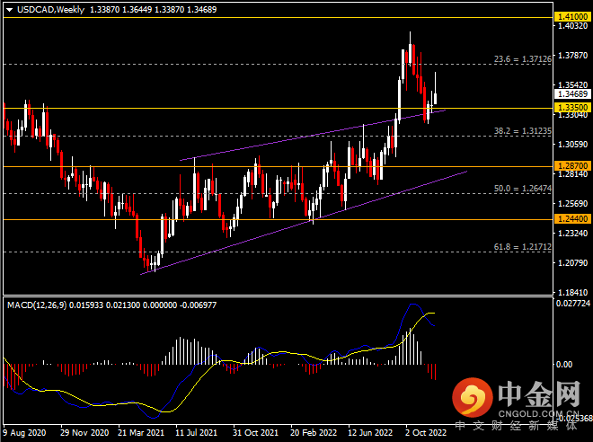
Task: Click the current price tag 1.34689
Action: [571, 93]
